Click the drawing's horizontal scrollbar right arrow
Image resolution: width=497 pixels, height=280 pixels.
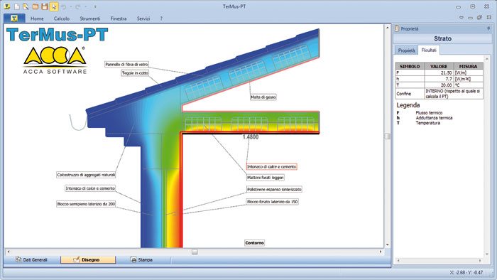381,252
